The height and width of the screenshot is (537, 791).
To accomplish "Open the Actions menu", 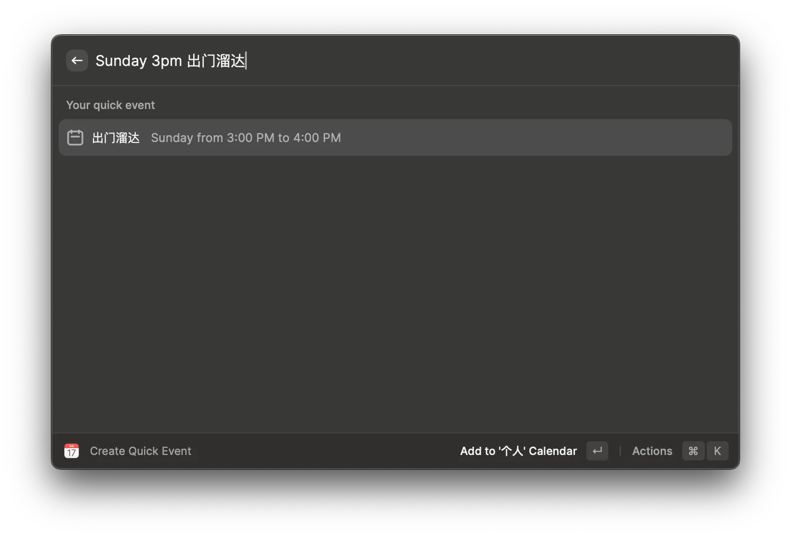I will [x=652, y=451].
